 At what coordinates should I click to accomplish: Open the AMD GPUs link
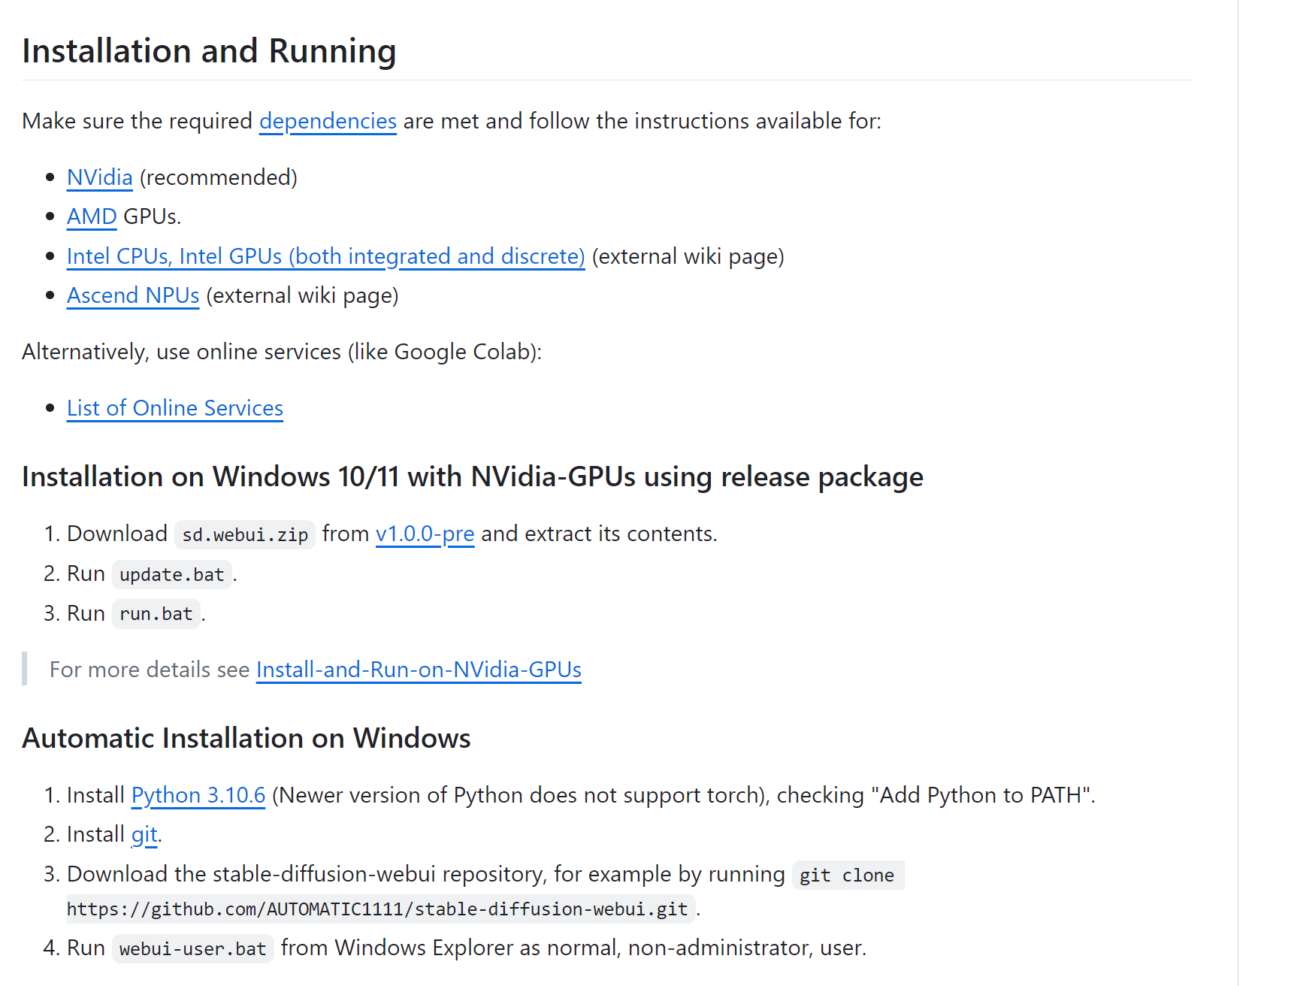[x=92, y=216]
